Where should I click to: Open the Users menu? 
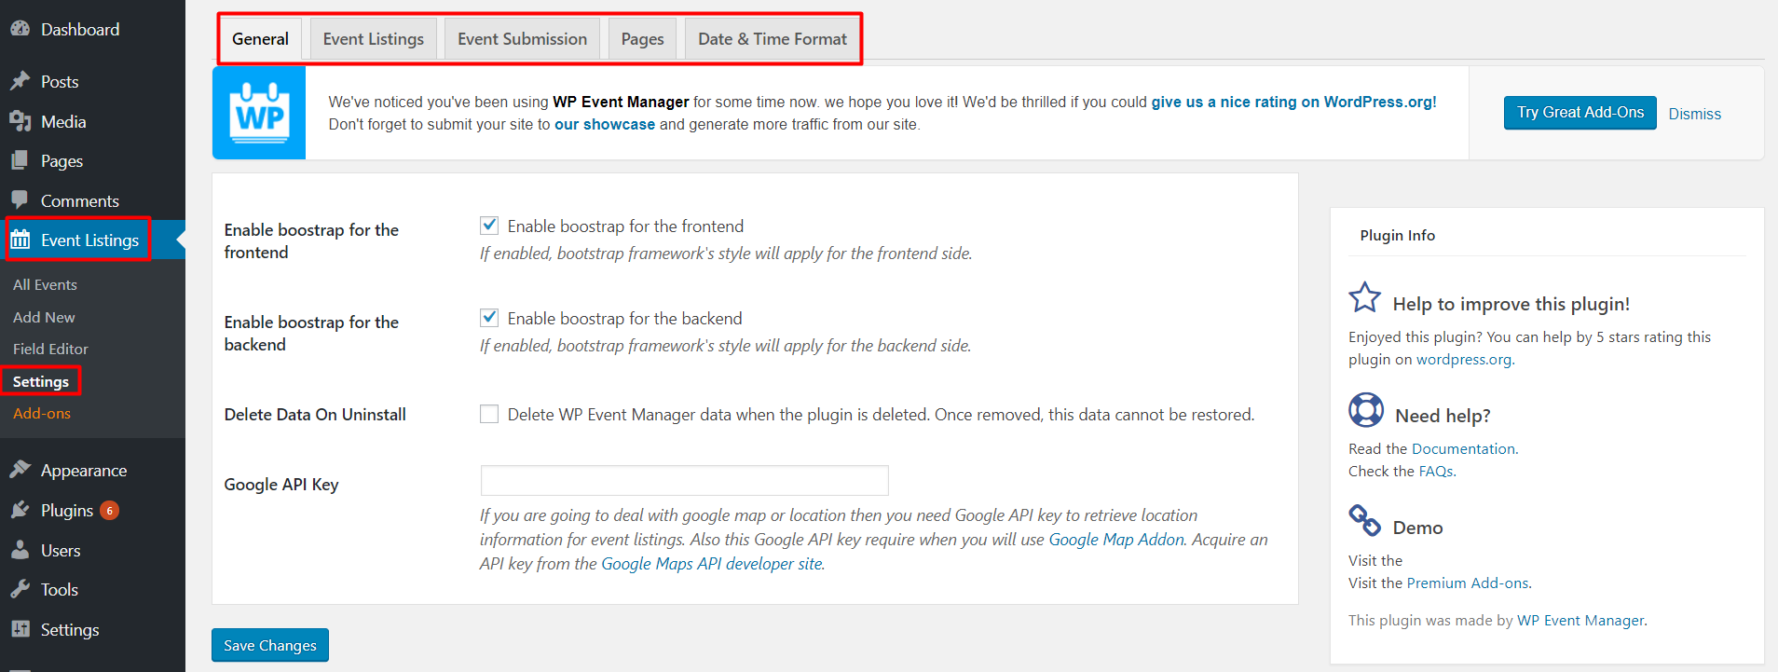[61, 550]
